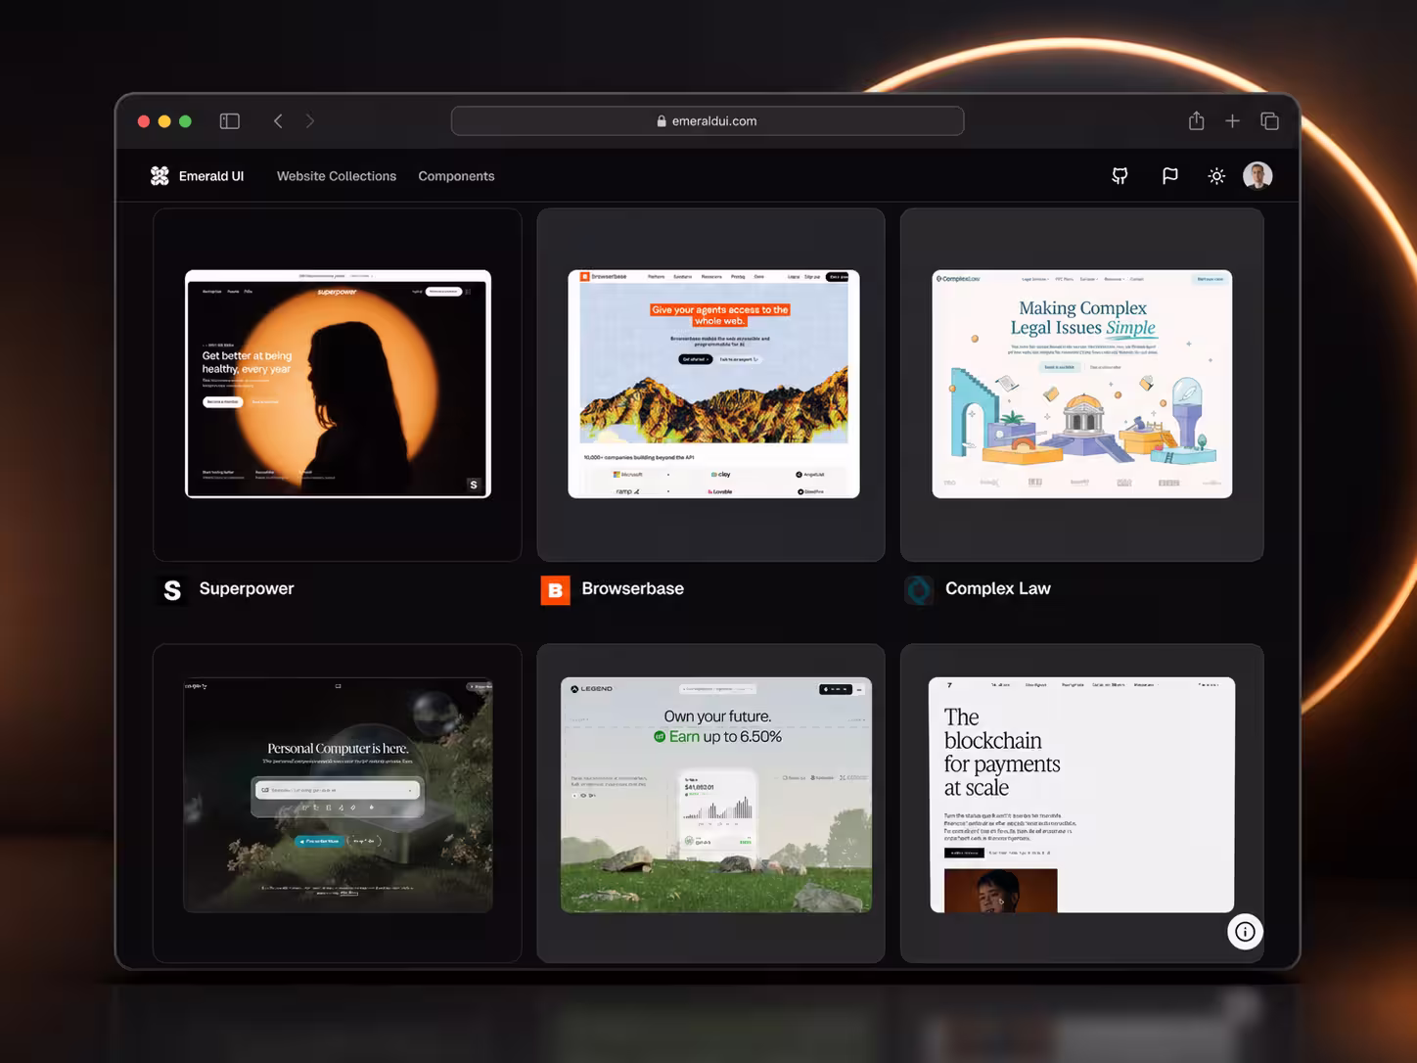Screen dimensions: 1417x1063
Task: Click the Superpower S logo icon
Action: point(172,590)
